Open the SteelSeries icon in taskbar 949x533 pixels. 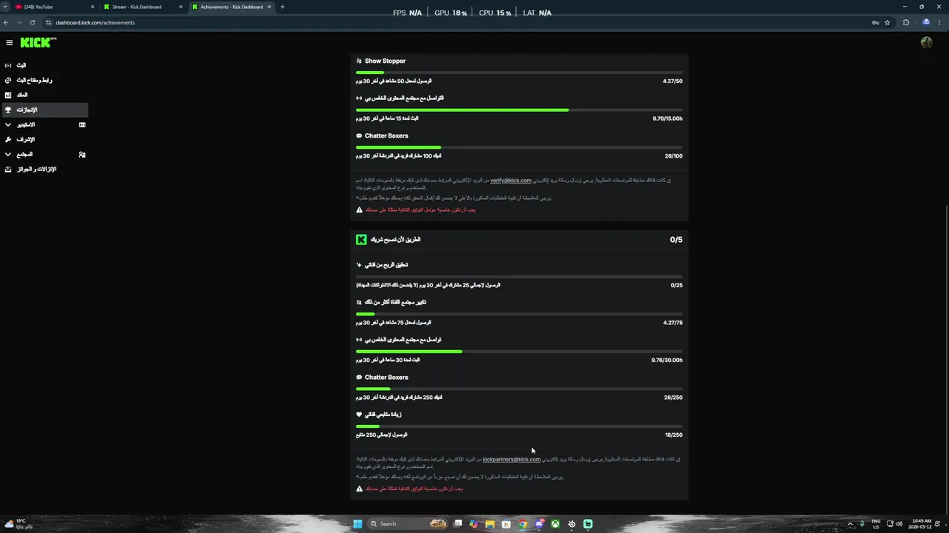pos(572,523)
